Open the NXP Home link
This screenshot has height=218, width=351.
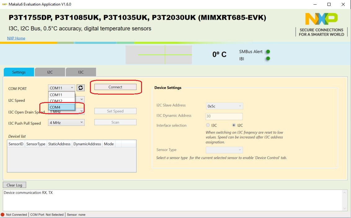coord(16,38)
